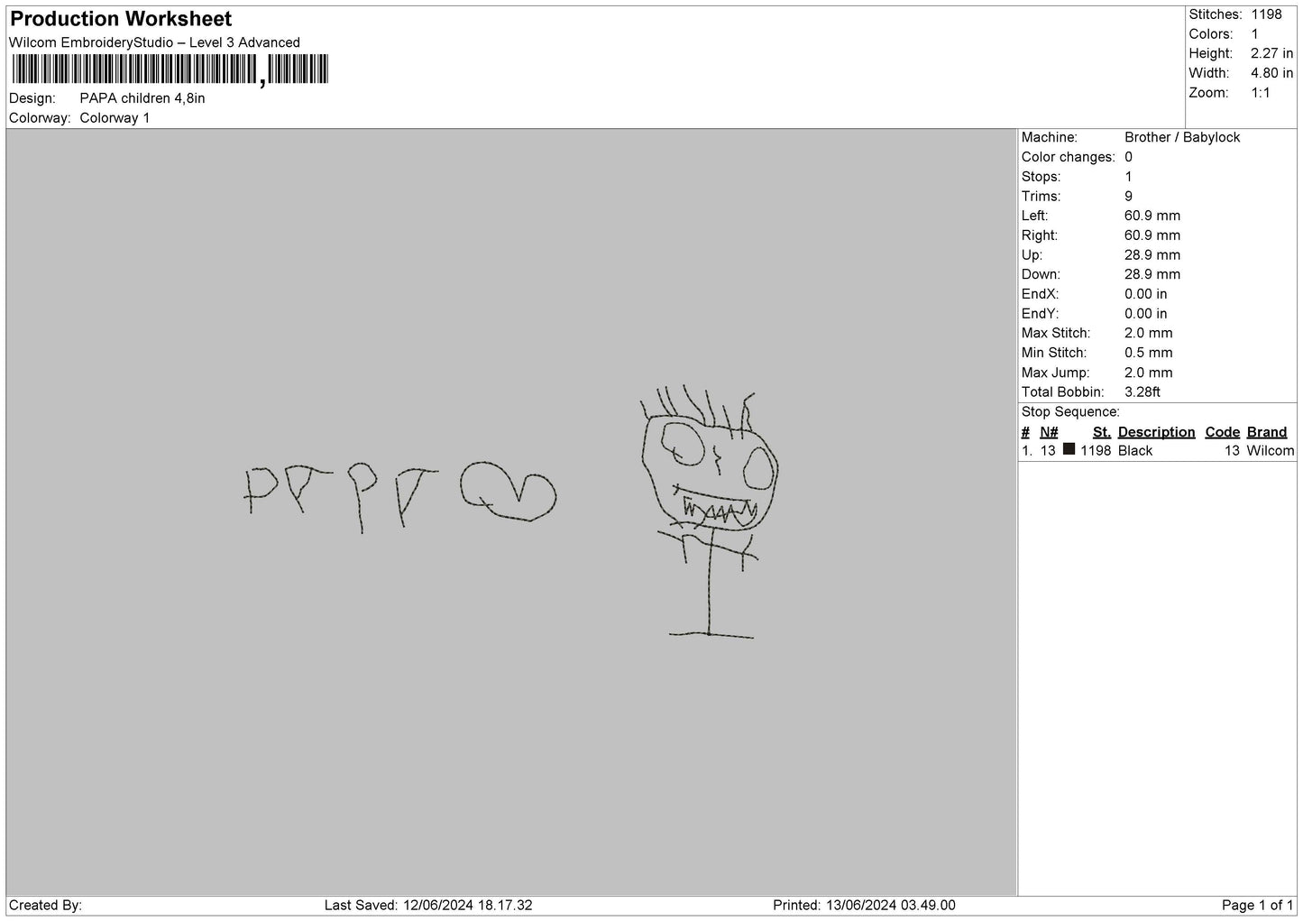The image size is (1303, 921).
Task: Click the Down value 28.9 mm
Action: coord(1152,274)
